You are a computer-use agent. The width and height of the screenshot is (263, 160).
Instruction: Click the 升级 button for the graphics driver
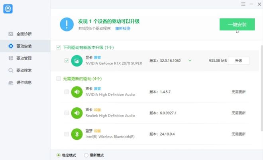[x=239, y=61]
